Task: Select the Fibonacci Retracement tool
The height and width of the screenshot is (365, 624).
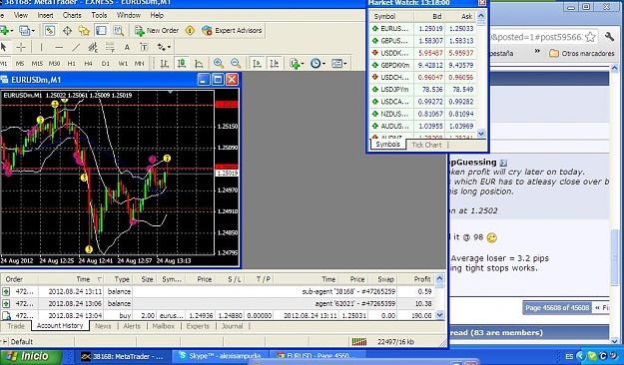Action: tap(110, 47)
